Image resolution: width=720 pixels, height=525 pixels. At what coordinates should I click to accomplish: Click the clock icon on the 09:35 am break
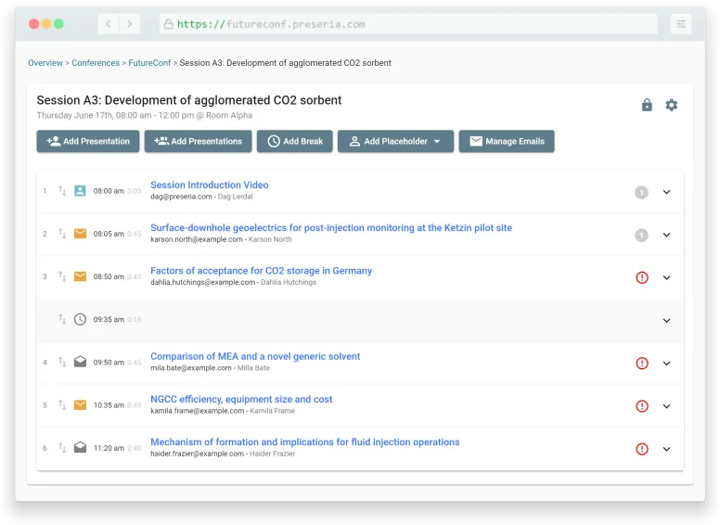point(80,319)
